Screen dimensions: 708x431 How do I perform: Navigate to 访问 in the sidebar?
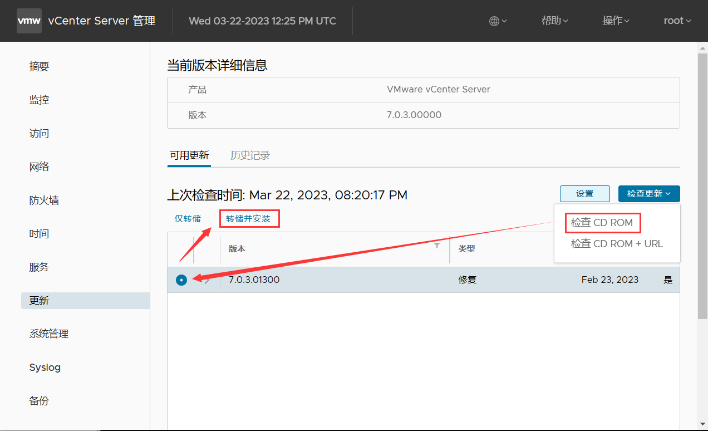coord(39,133)
